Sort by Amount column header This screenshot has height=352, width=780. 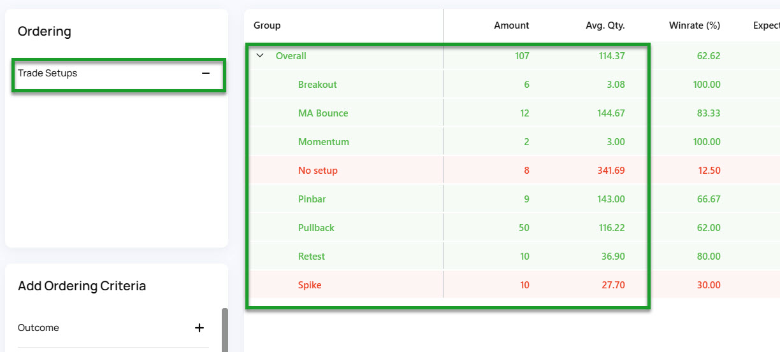pos(511,25)
